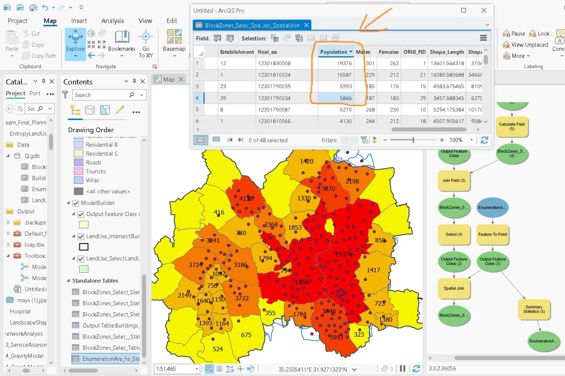Click the attribute table refresh icon

(x=484, y=140)
